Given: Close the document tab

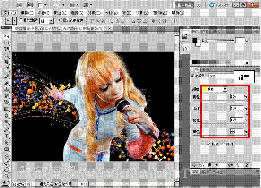Looking at the screenshot, I should pos(109,29).
